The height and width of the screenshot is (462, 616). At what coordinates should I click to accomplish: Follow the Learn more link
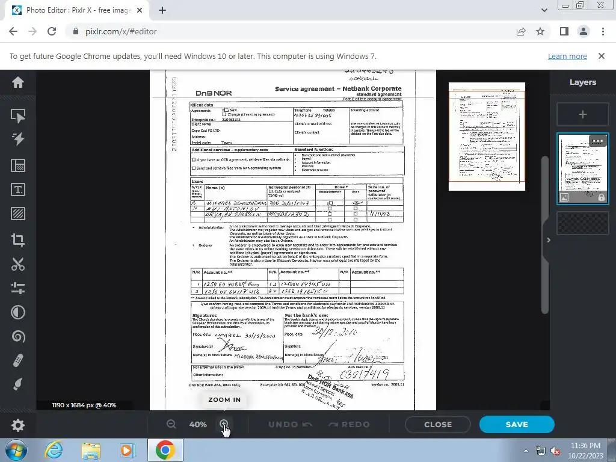(567, 56)
